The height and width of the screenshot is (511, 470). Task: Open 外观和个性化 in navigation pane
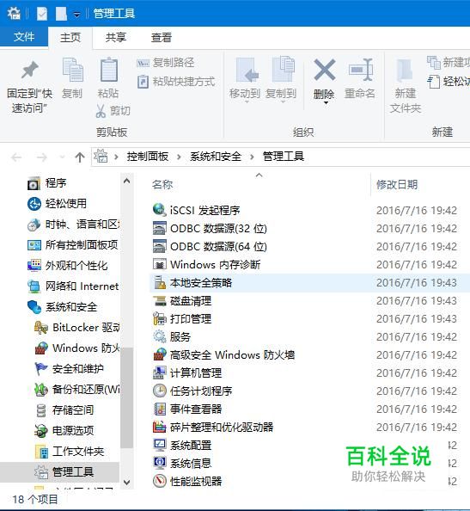tap(76, 266)
